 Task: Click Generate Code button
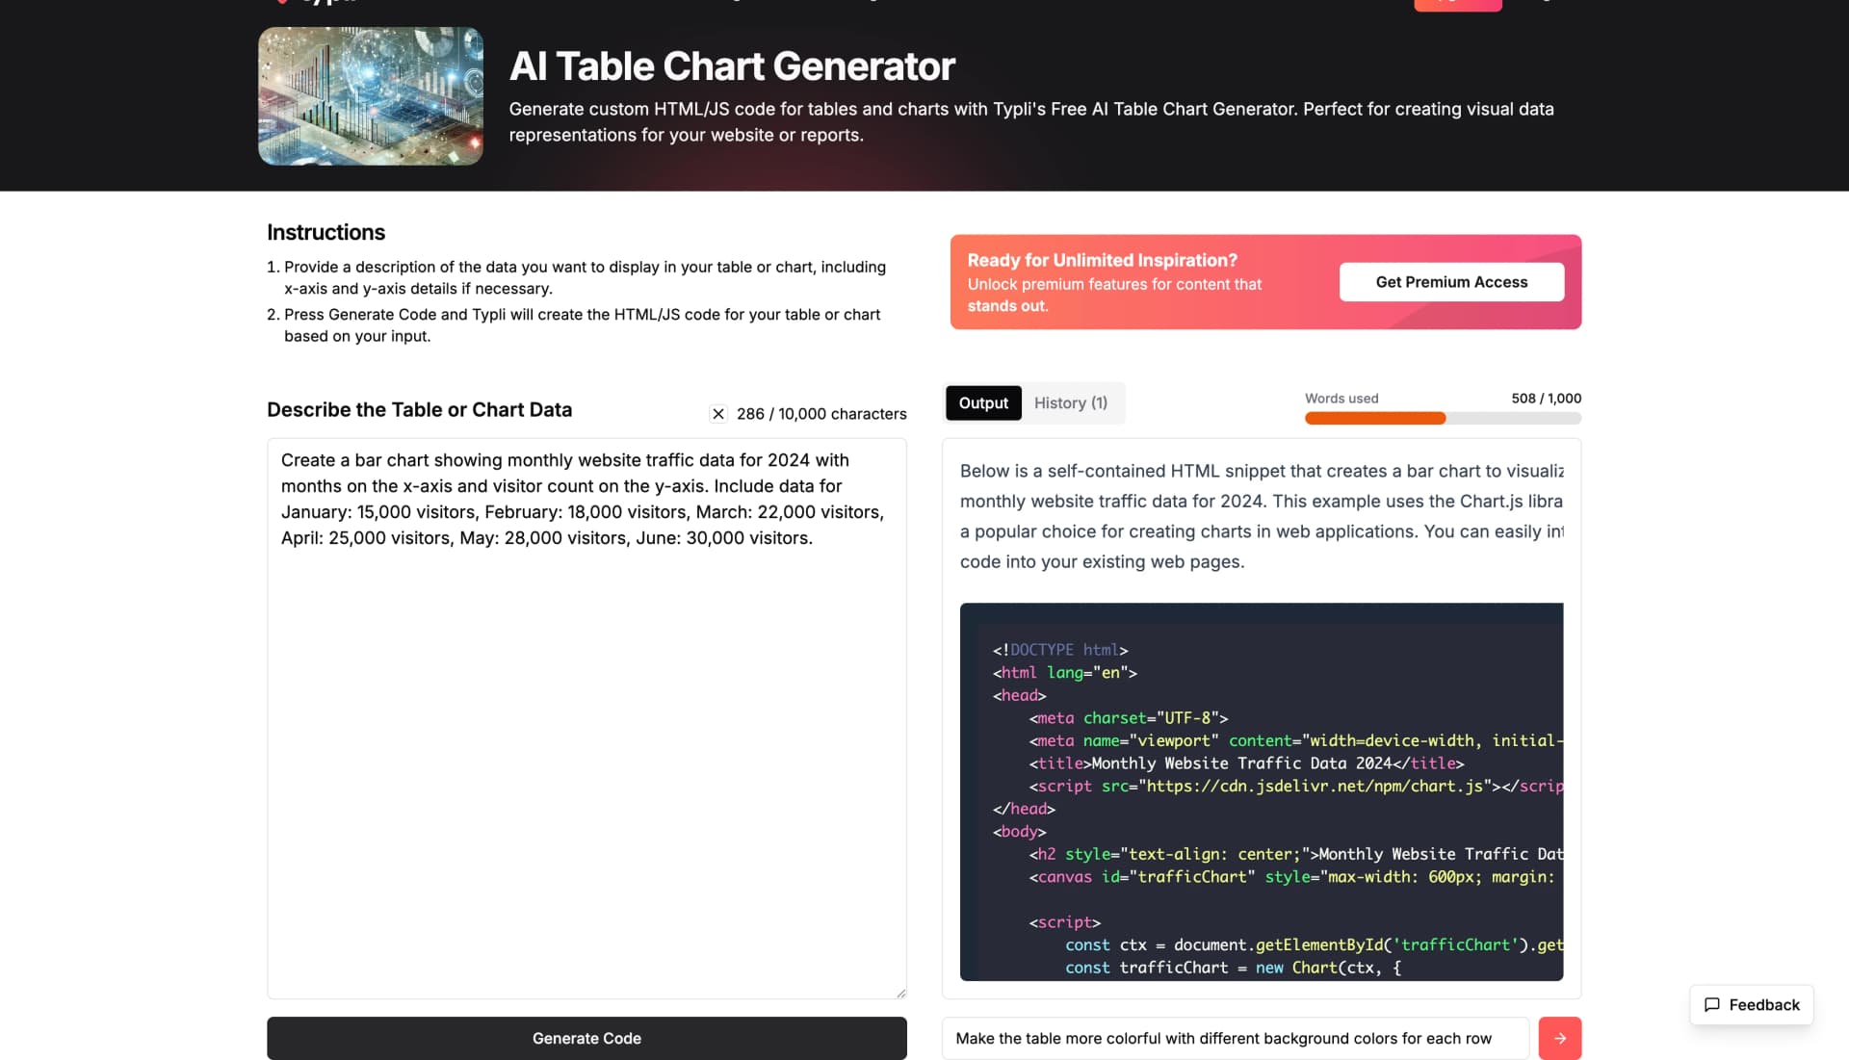tap(586, 1038)
